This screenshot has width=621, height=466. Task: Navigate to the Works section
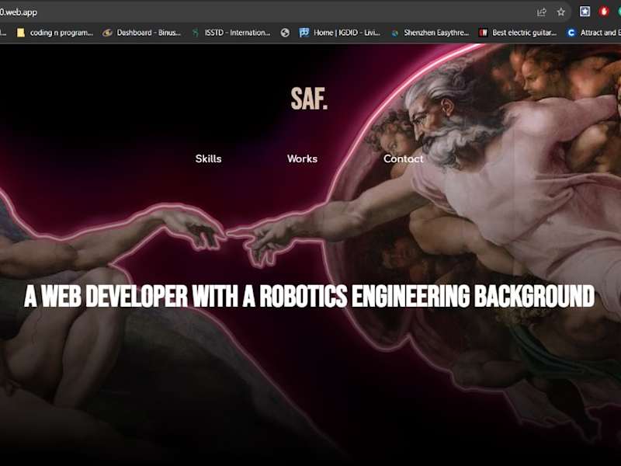pos(302,159)
